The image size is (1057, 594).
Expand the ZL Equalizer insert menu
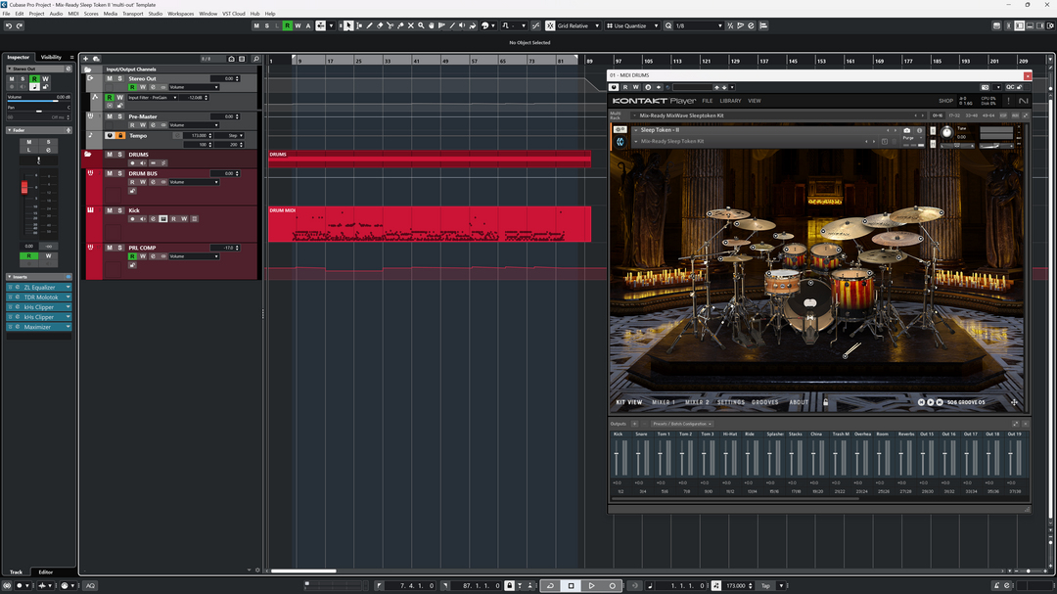(69, 288)
